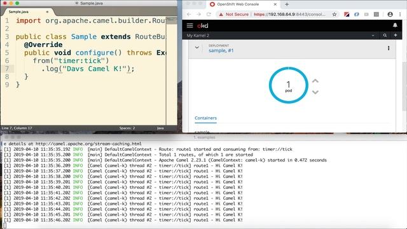Click the stream-caching.html URL in terminal

click(88, 144)
